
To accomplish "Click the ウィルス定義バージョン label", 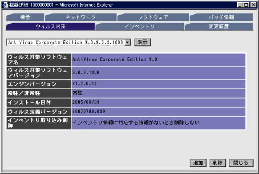I will click(x=37, y=112).
